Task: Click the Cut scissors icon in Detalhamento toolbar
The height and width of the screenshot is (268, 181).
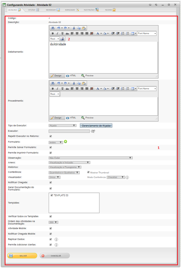Action: click(74, 28)
